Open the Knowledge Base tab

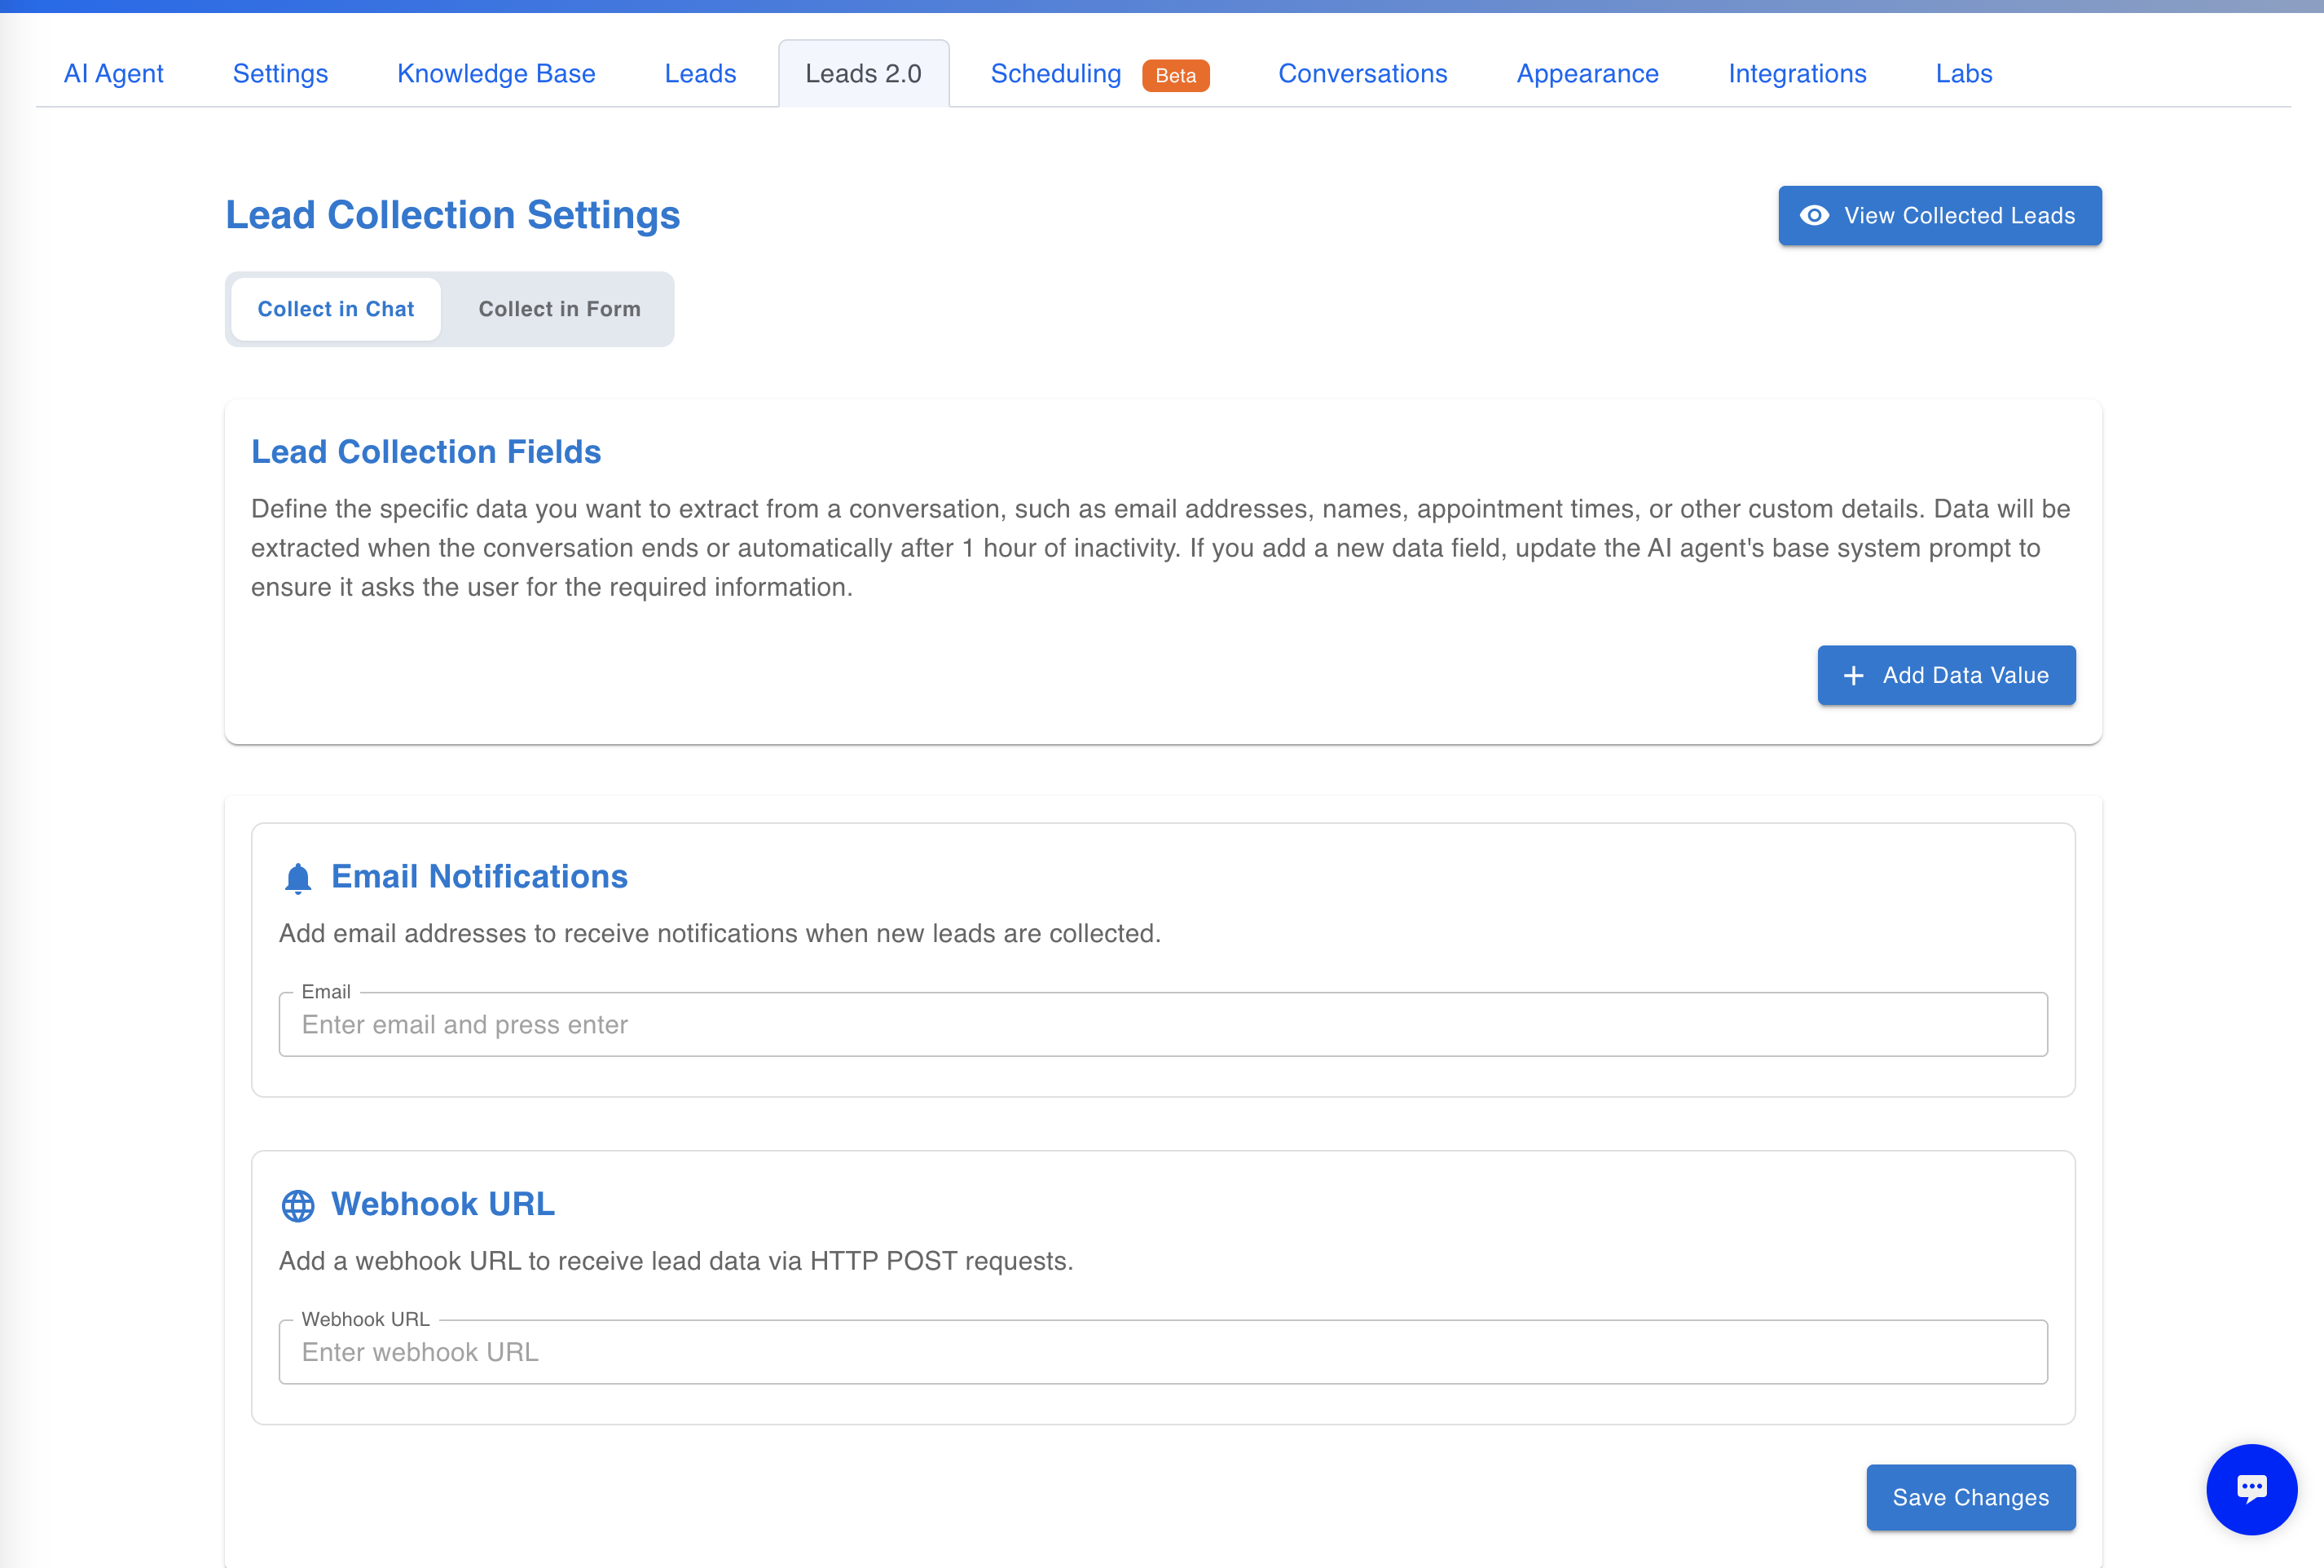click(495, 74)
